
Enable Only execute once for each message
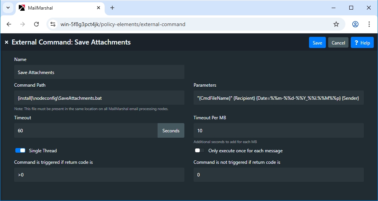[199, 151]
